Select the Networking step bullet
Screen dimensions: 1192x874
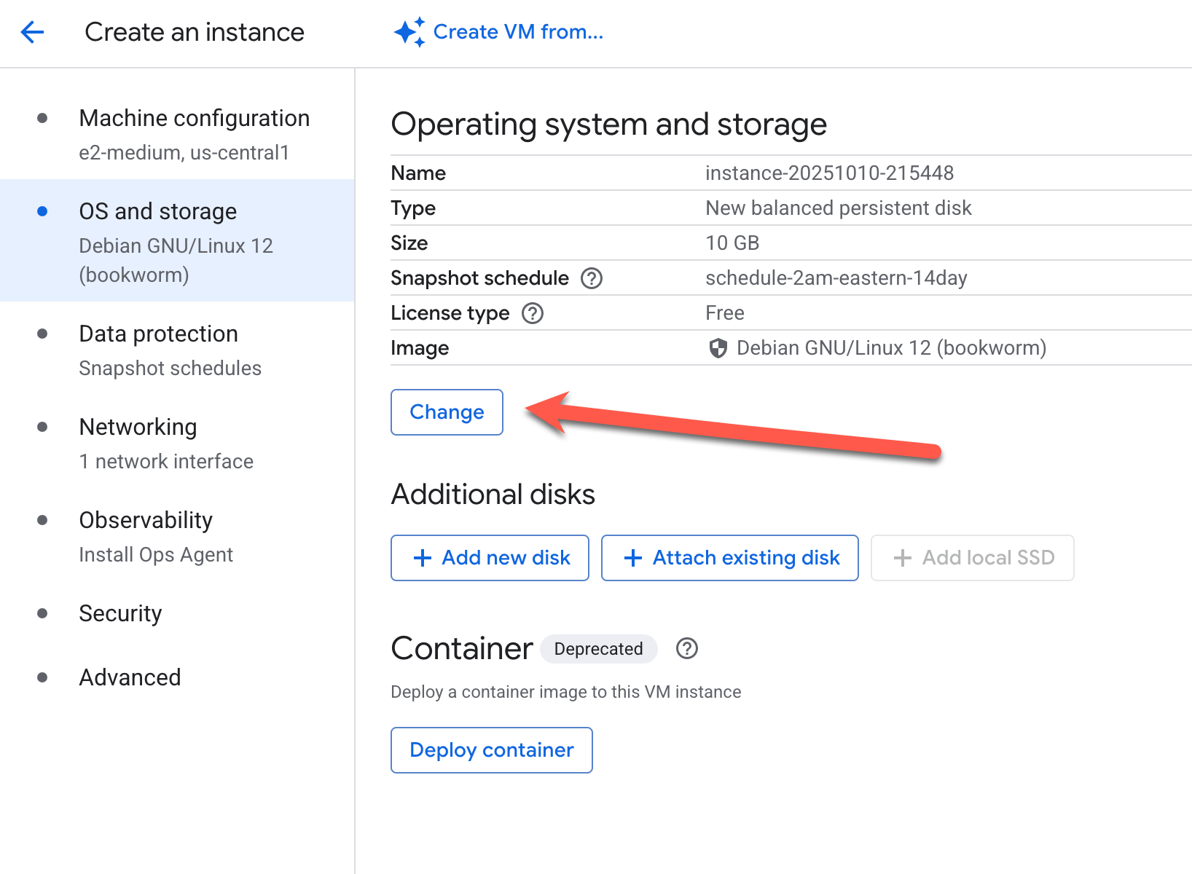tap(42, 427)
